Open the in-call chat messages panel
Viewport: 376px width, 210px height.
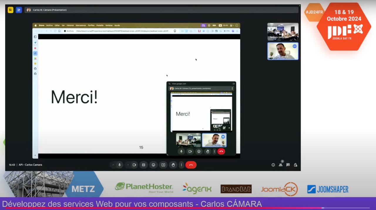click(288, 165)
